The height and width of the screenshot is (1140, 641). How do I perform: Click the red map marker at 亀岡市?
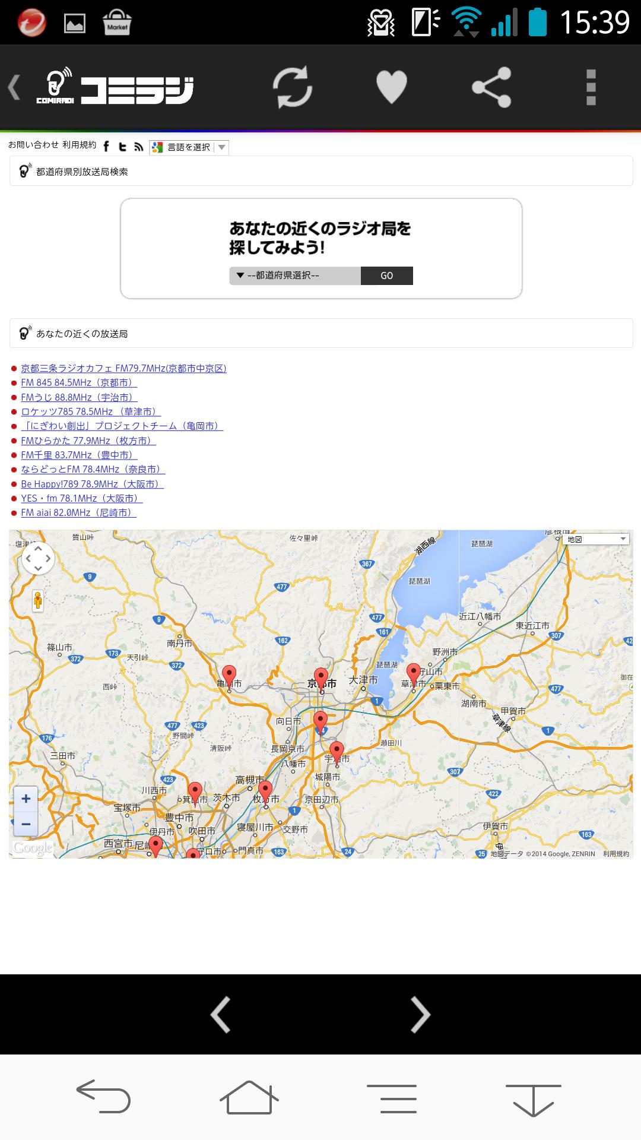pos(229,676)
